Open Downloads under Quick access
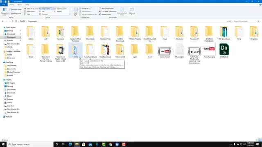This screenshot has width=262, height=147. click(x=11, y=34)
